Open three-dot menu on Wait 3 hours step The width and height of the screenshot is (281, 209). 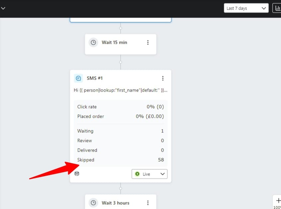coord(148,203)
